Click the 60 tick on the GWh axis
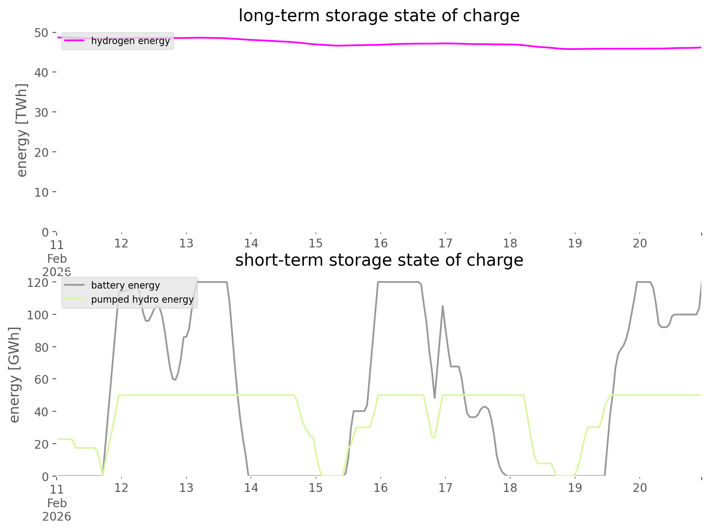The image size is (710, 531). pos(42,379)
